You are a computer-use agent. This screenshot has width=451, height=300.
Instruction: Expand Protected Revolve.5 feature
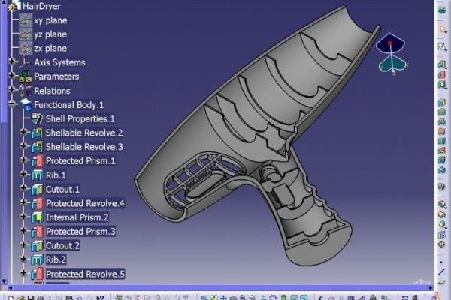click(23, 273)
